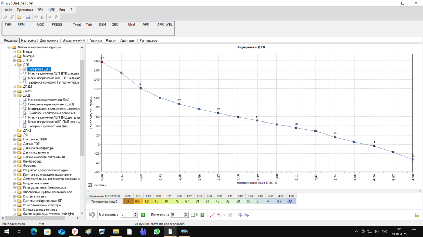Open the Прошивка menu
This screenshot has width=423, height=237.
pos(25,10)
